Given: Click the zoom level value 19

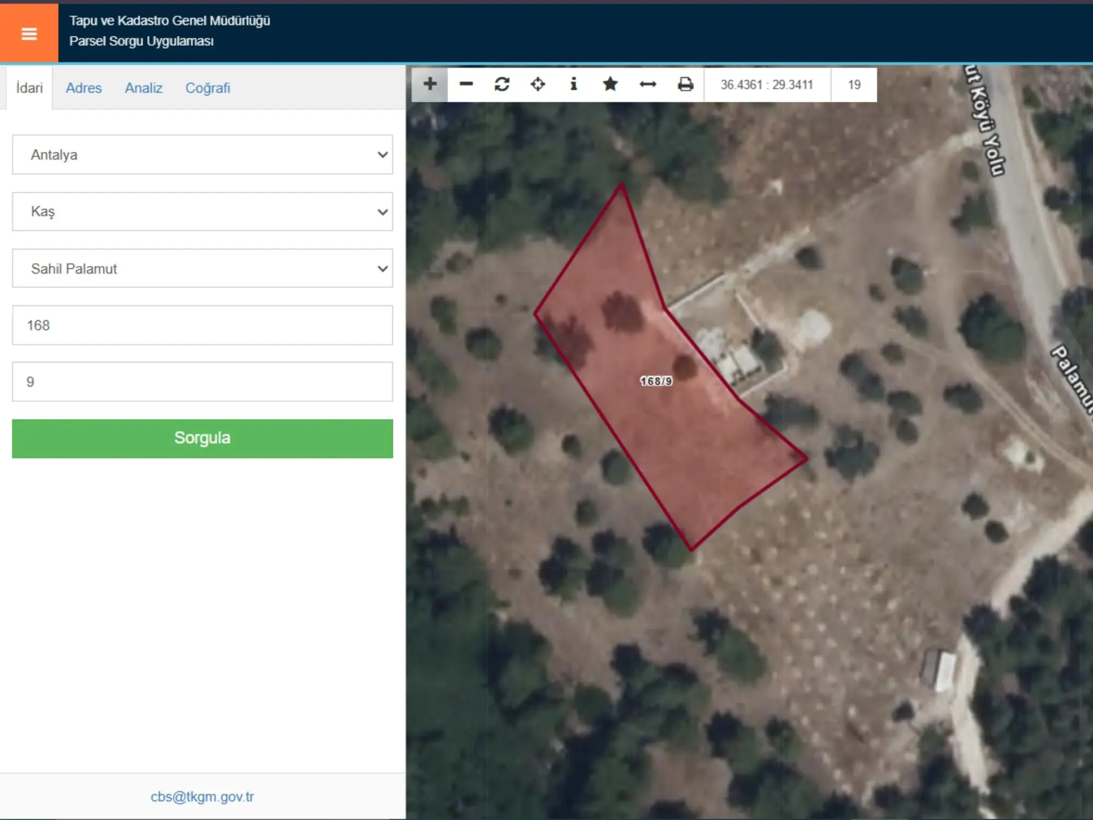Looking at the screenshot, I should [854, 85].
